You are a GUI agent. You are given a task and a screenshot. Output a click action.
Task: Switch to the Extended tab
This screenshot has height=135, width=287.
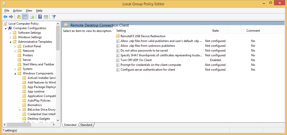click(x=70, y=125)
